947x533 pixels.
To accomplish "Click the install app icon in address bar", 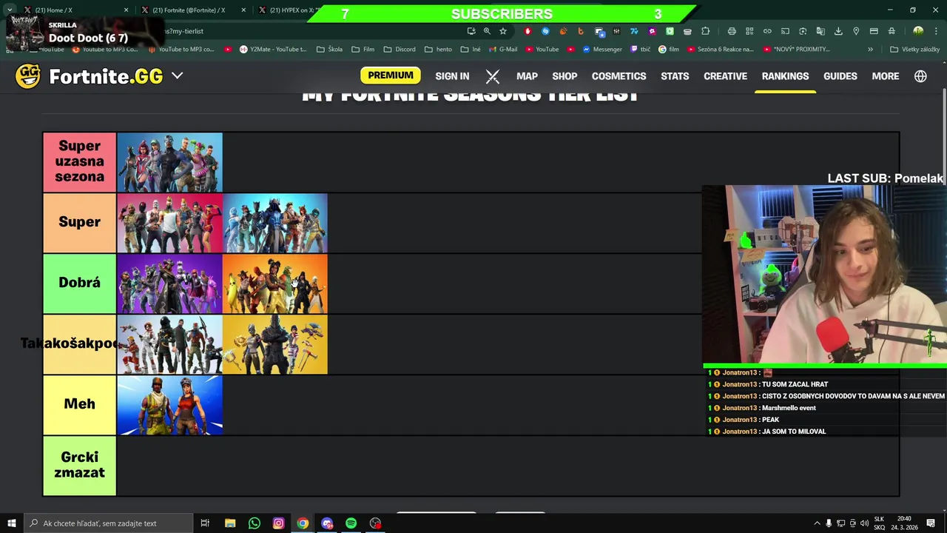I will tap(471, 31).
